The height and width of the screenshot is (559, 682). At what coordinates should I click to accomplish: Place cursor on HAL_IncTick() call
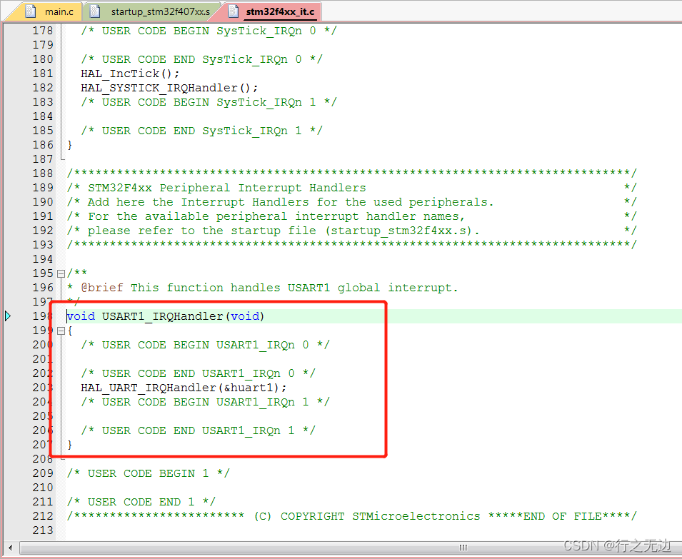pos(129,74)
